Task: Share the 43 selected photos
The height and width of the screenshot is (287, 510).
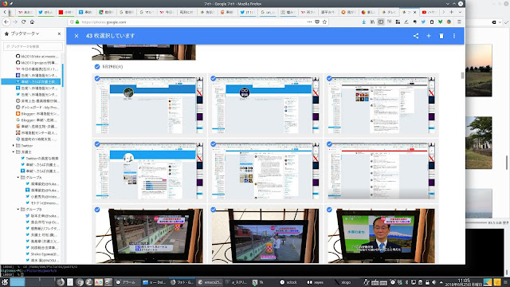Action: tap(416, 36)
